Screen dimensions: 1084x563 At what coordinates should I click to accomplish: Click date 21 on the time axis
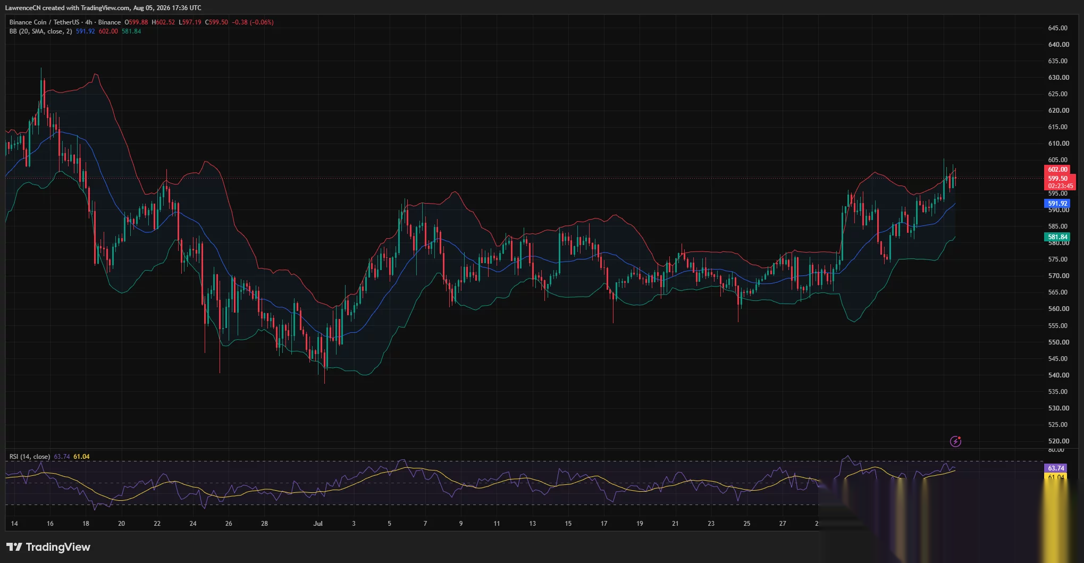pos(675,524)
